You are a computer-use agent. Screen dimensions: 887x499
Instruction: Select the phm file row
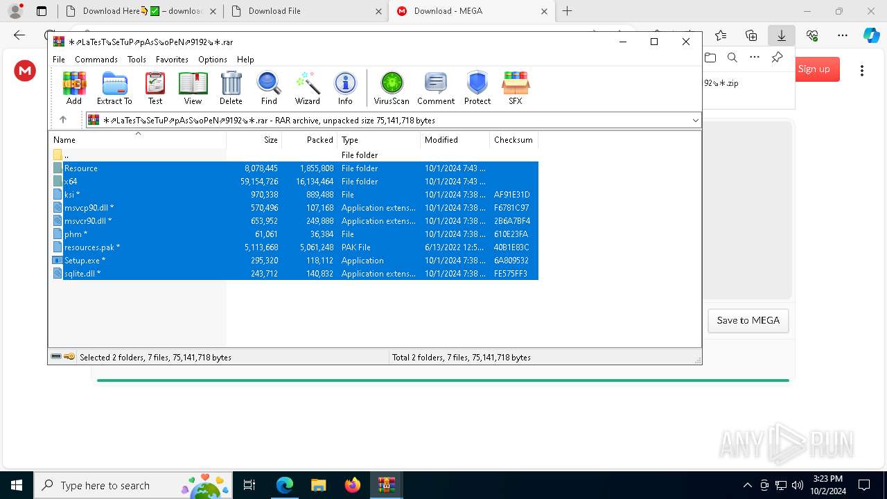click(294, 234)
